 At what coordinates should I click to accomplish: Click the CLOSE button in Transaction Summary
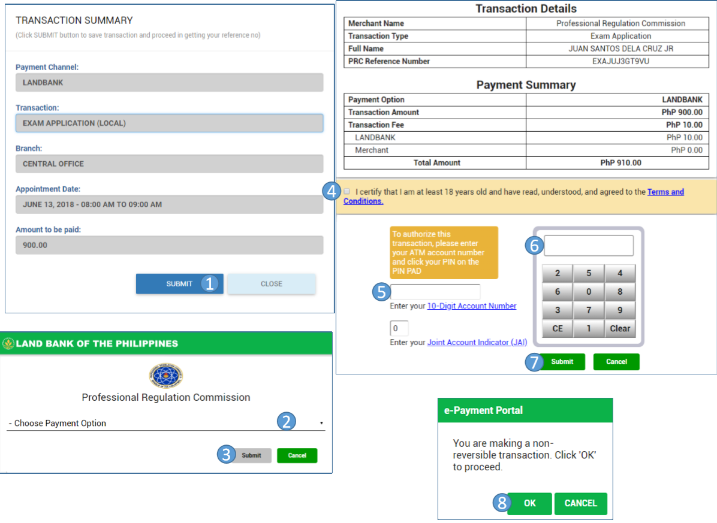coord(271,283)
